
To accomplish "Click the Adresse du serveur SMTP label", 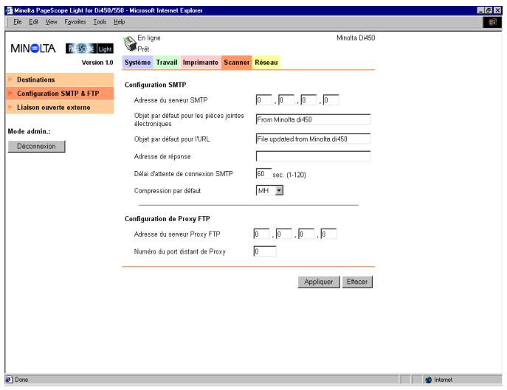I will [170, 100].
